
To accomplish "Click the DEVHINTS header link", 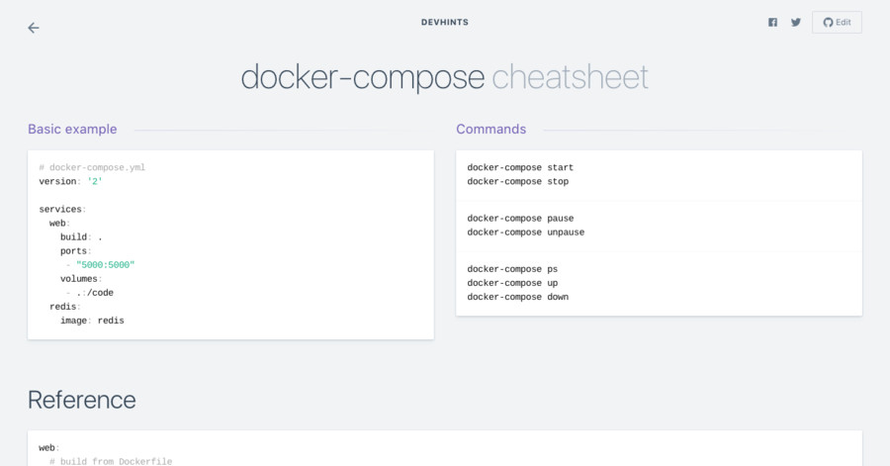I will coord(444,22).
